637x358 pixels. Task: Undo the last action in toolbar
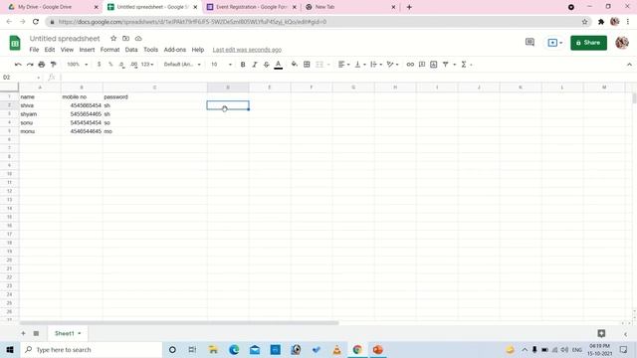coord(18,65)
